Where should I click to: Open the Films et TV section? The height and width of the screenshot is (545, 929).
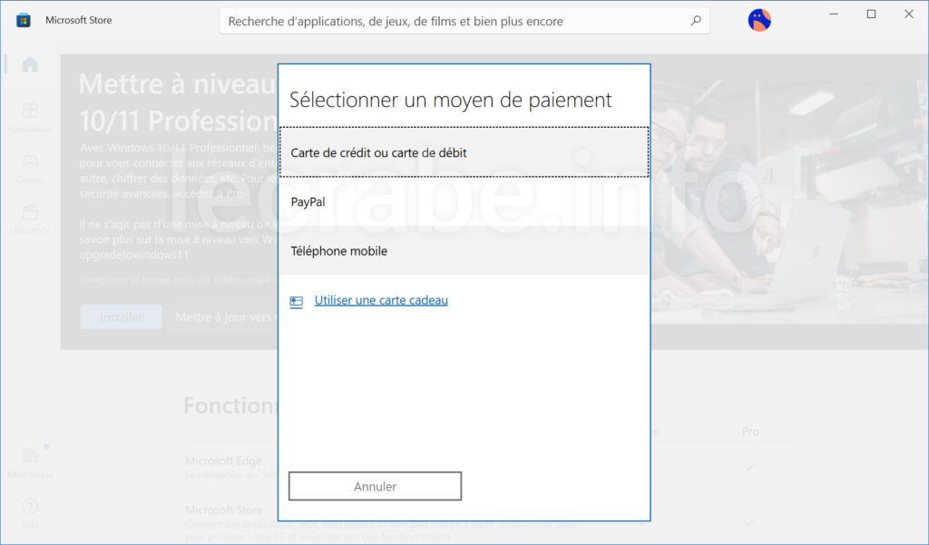click(30, 219)
